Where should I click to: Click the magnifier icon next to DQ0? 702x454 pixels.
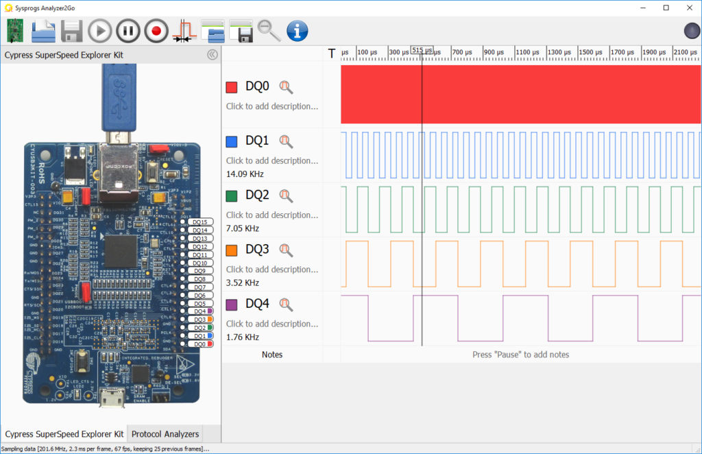286,87
